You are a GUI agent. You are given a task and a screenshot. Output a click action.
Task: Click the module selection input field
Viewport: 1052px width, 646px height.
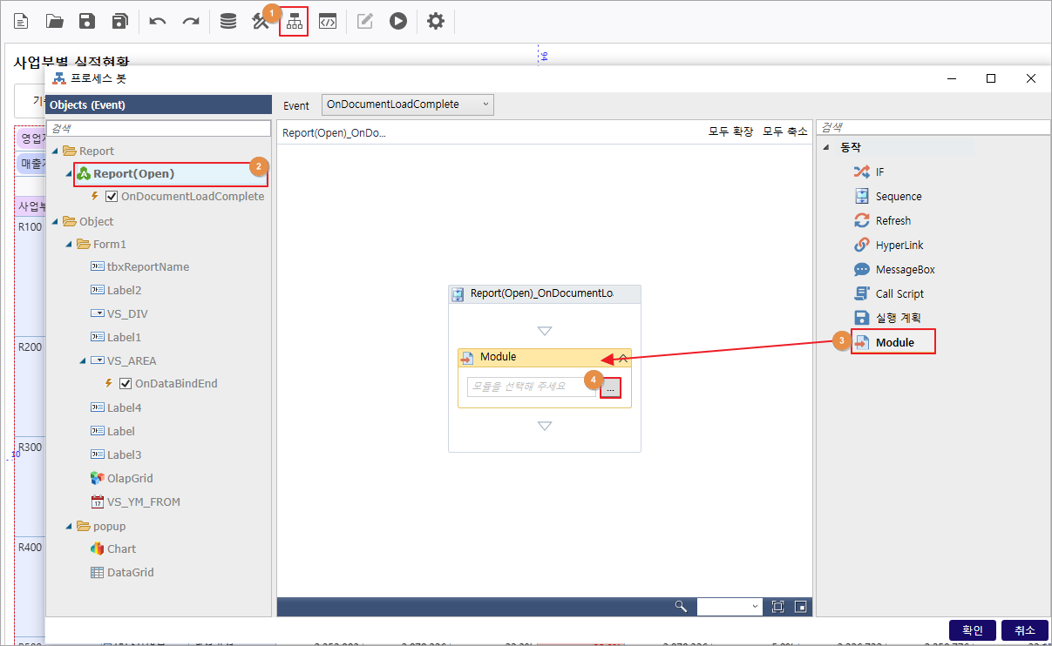pos(531,387)
